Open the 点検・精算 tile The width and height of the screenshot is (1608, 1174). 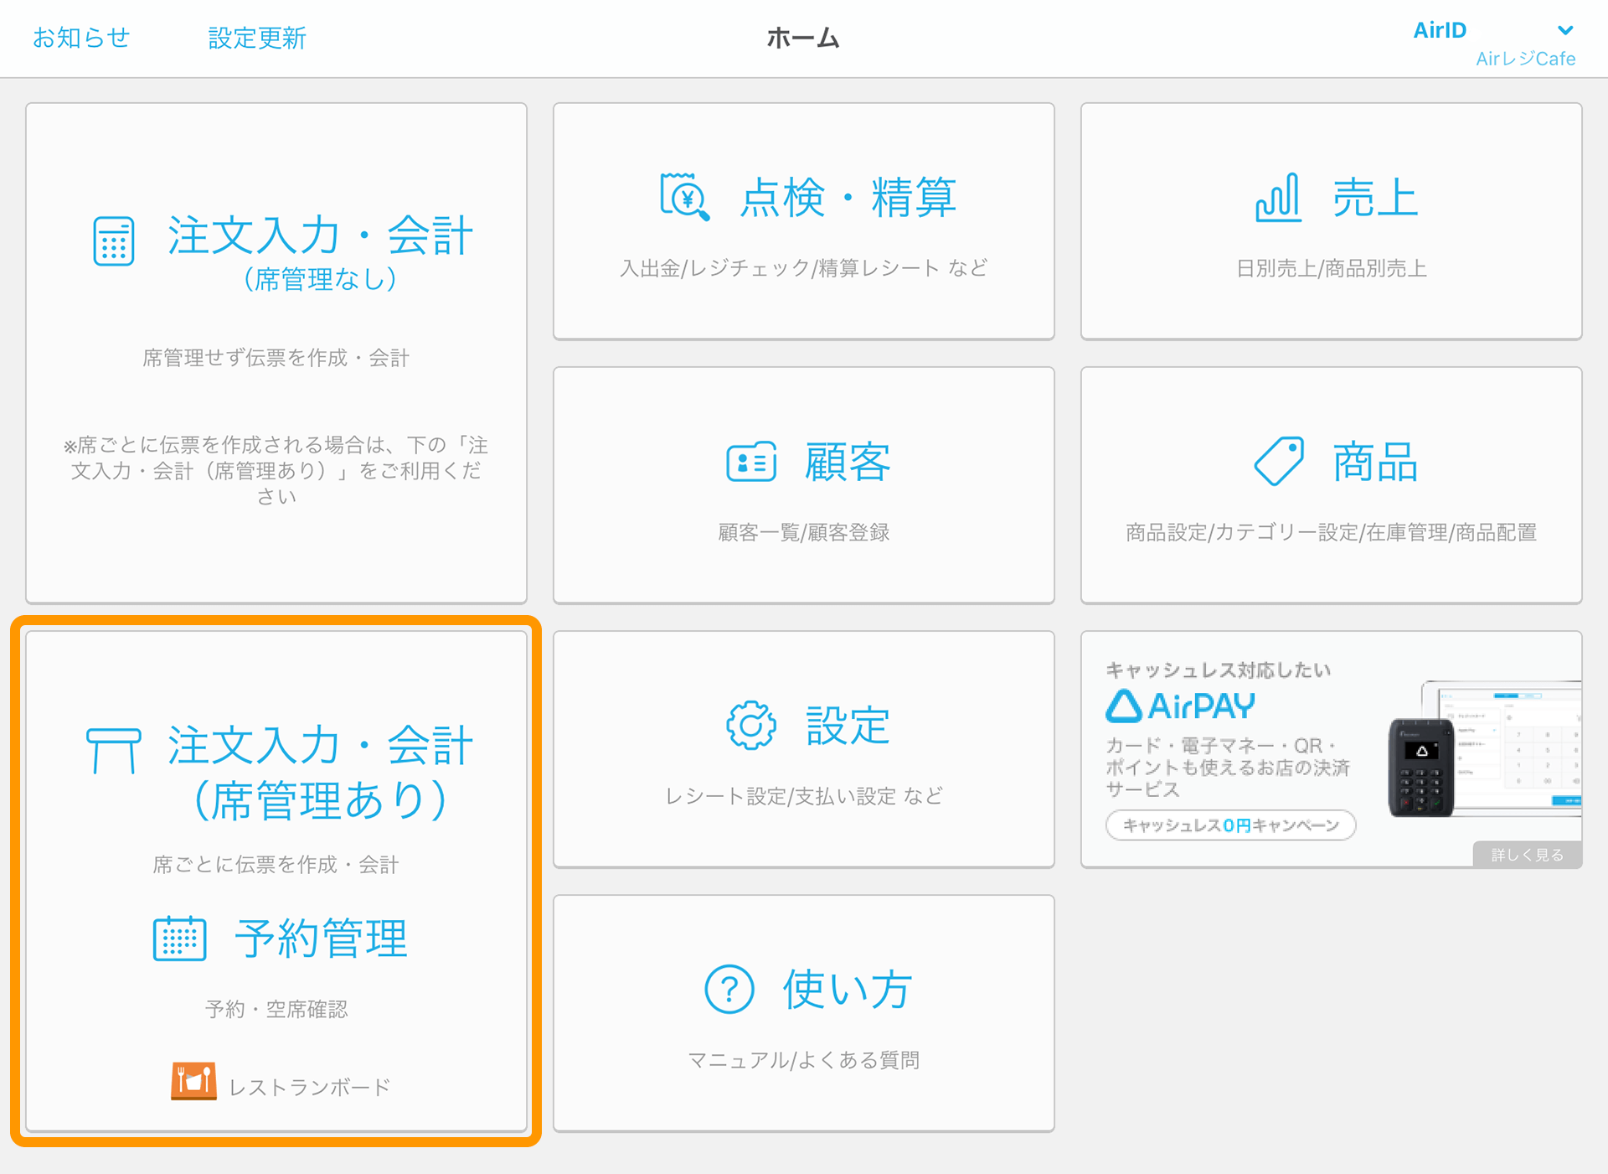pyautogui.click(x=804, y=221)
